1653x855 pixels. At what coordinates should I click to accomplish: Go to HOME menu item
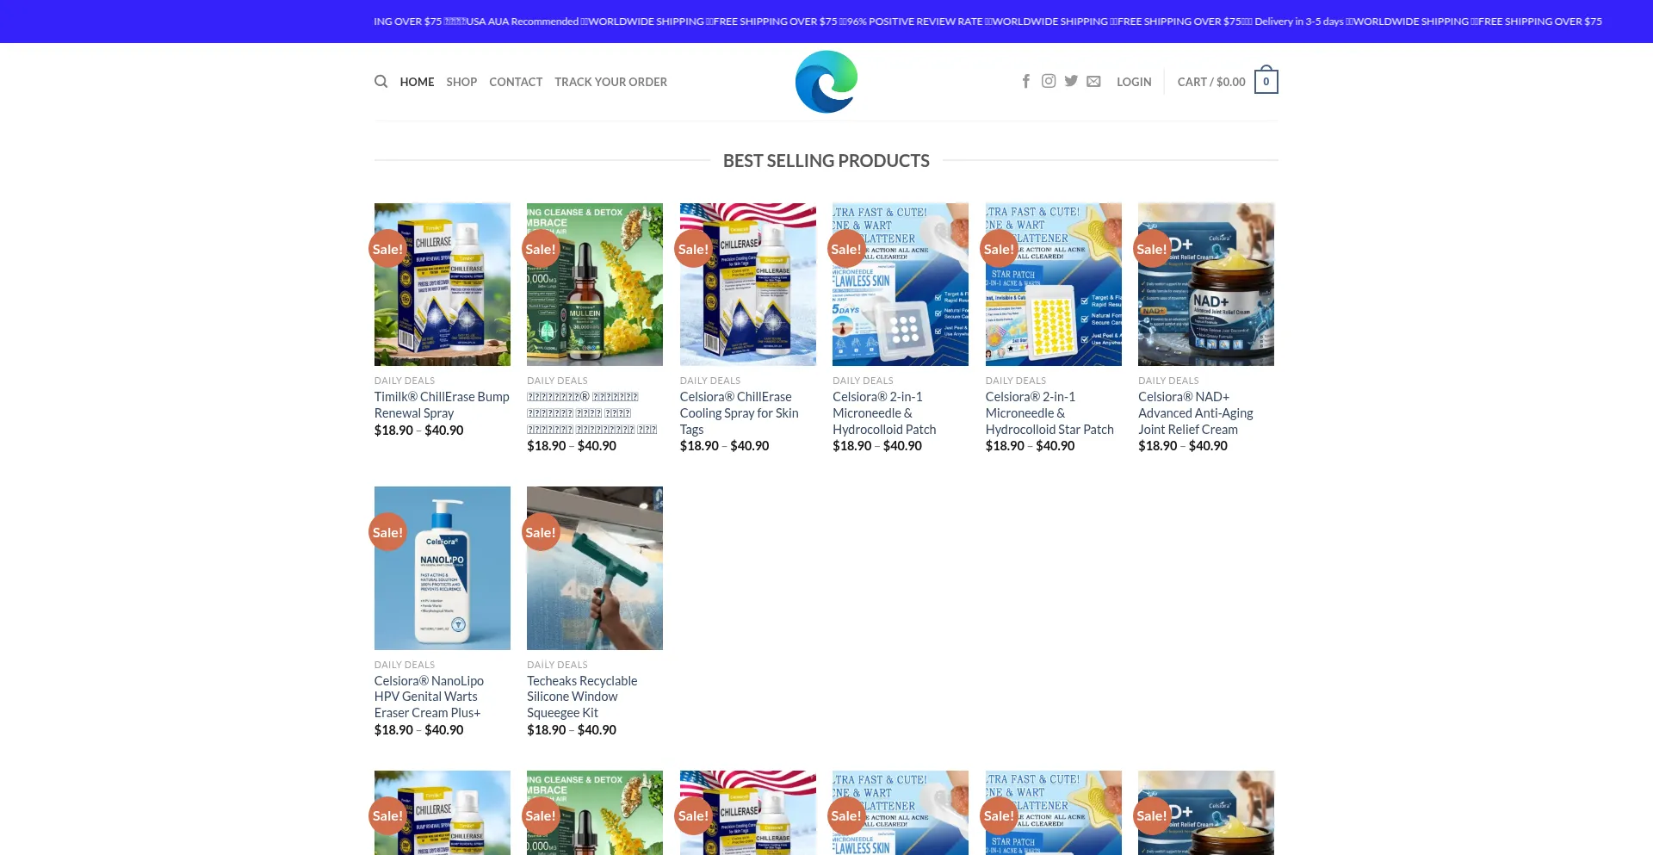coord(417,82)
